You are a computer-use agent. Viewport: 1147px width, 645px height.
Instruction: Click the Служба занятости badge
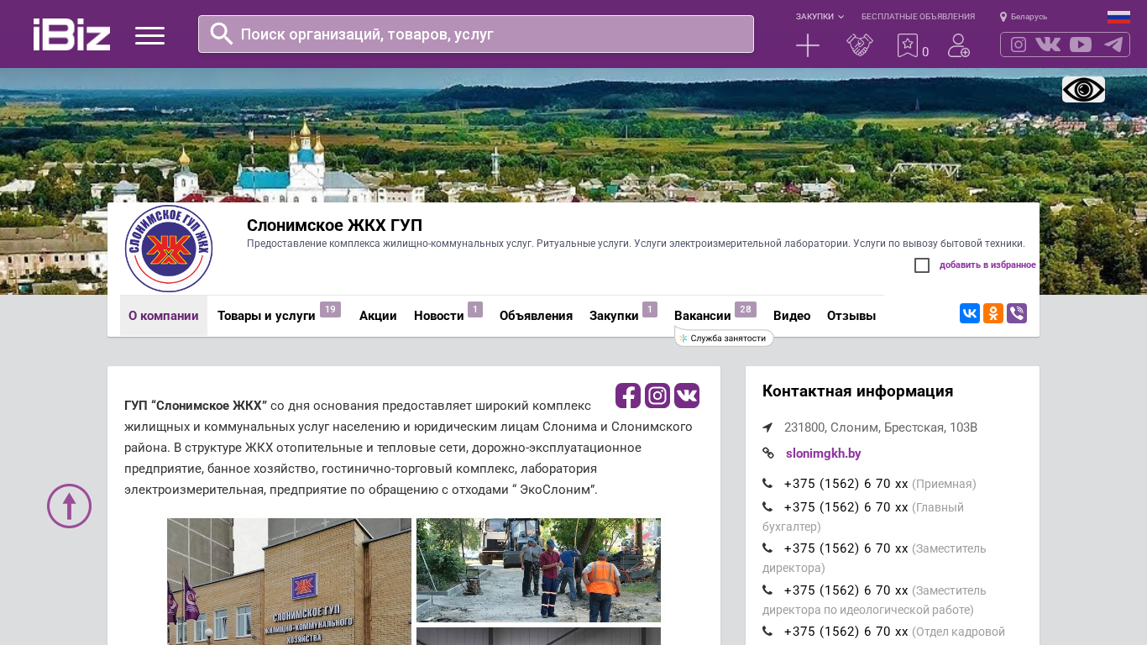click(724, 338)
